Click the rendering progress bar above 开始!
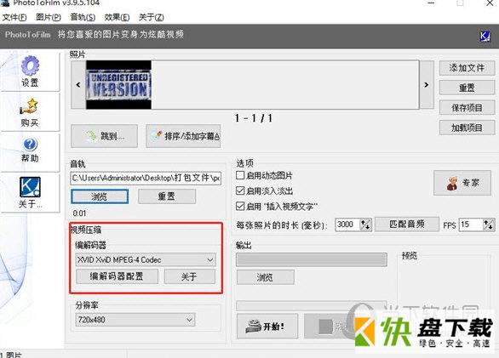The width and height of the screenshot is (499, 358). tap(312, 305)
